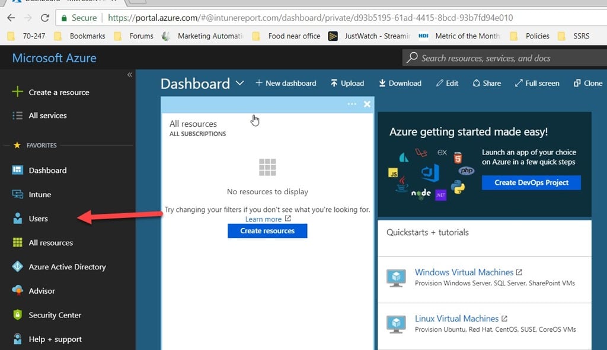Image resolution: width=607 pixels, height=350 pixels.
Task: Click the Quickstarts + tutorials heading
Action: pos(428,232)
